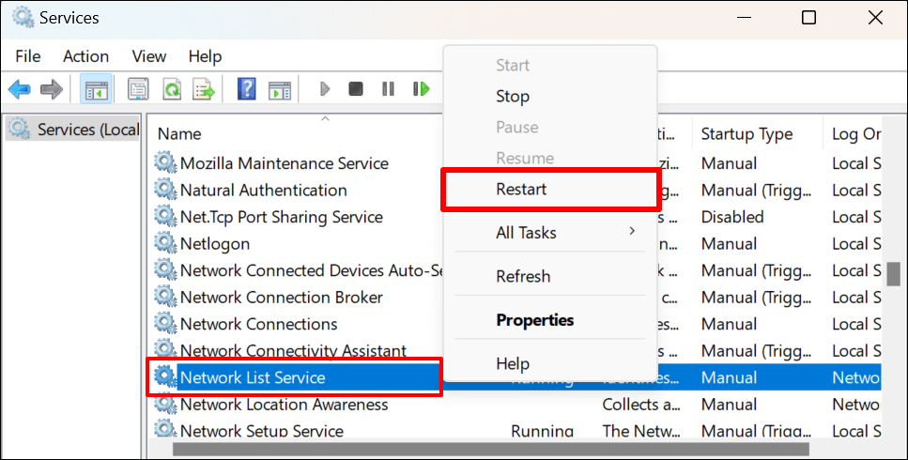Viewport: 908px width, 460px height.
Task: Click the Pause Service toolbar icon
Action: point(388,89)
